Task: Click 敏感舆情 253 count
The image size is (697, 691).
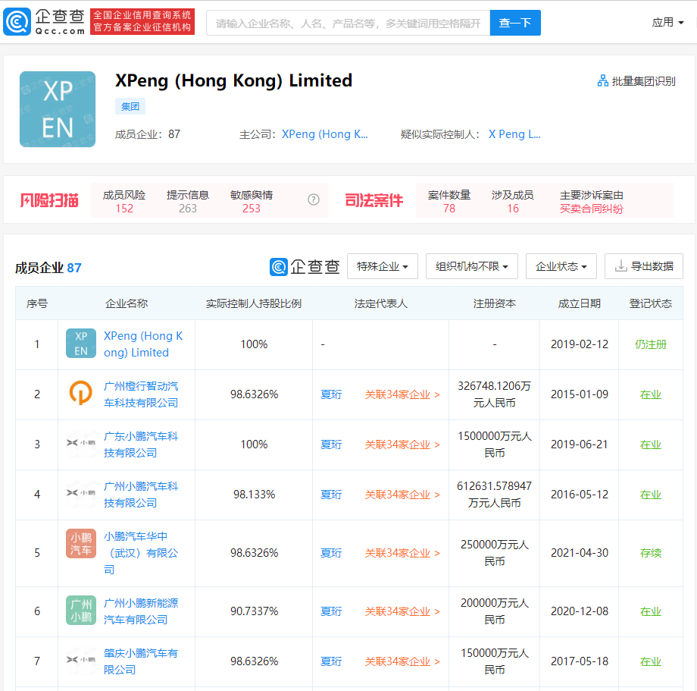Action: click(252, 209)
